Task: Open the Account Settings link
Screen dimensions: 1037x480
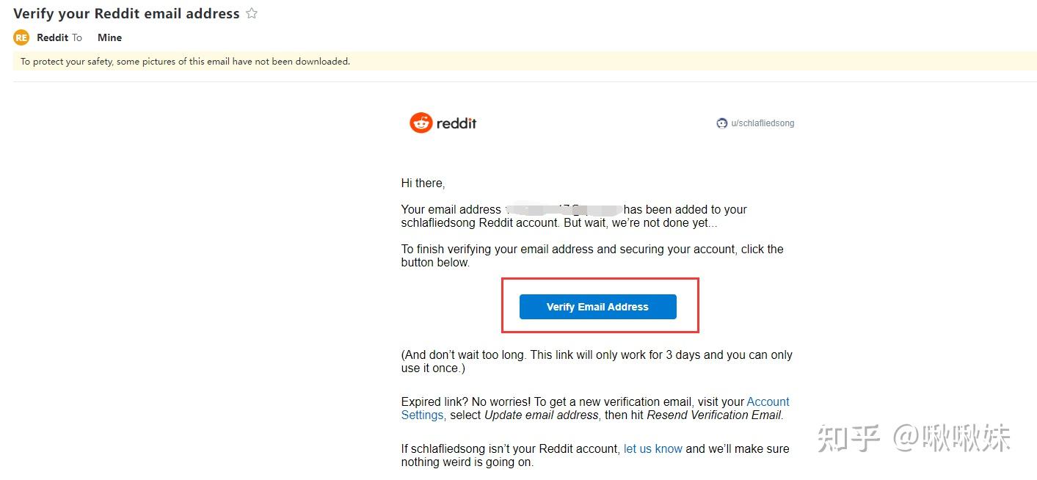Action: point(768,401)
